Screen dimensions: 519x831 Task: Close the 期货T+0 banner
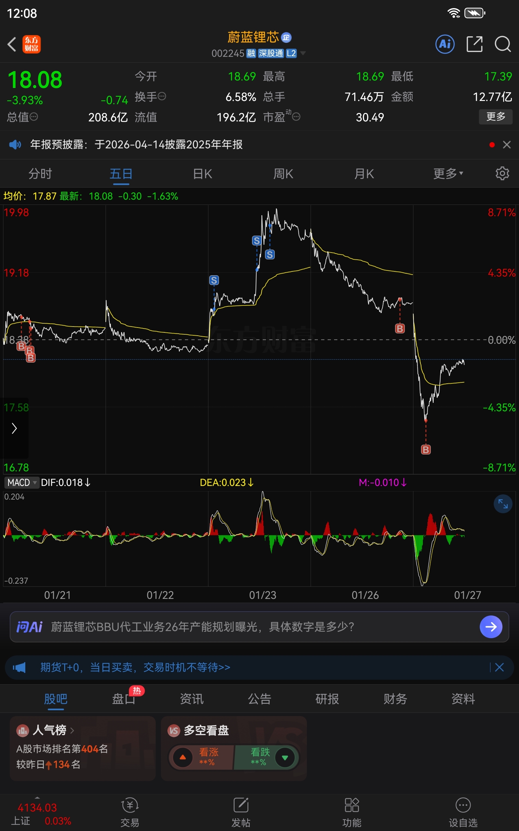point(500,667)
